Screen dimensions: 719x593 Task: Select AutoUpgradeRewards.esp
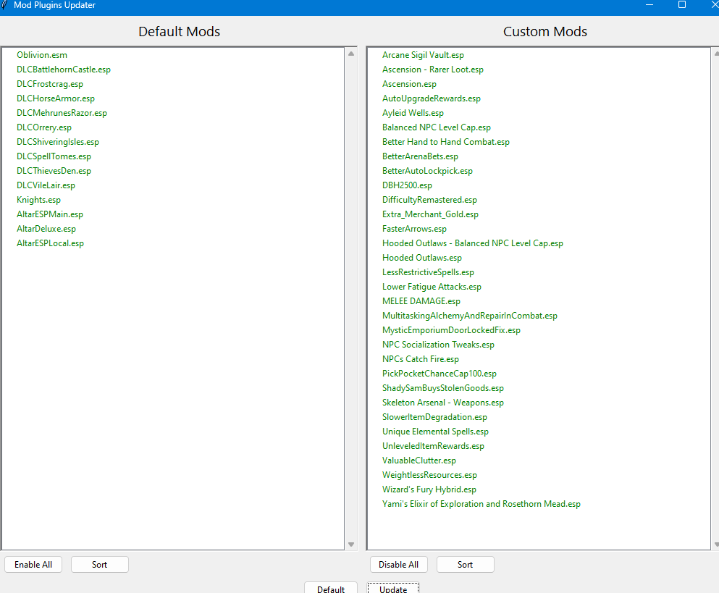click(x=431, y=98)
